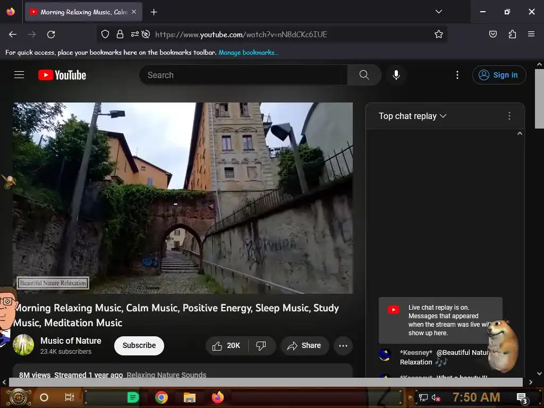View site security padlock info
Viewport: 544px width, 408px height.
tap(120, 34)
